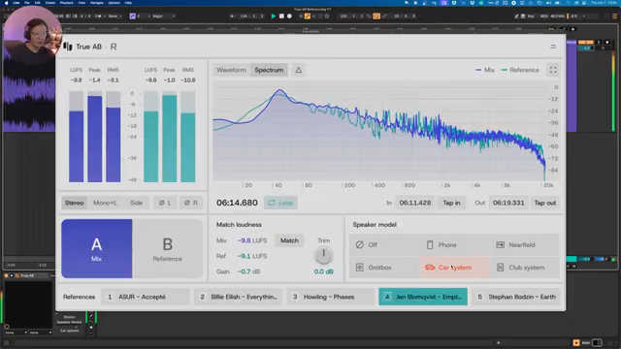Click the green Play button in transport
The height and width of the screenshot is (349, 621).
coord(274,16)
